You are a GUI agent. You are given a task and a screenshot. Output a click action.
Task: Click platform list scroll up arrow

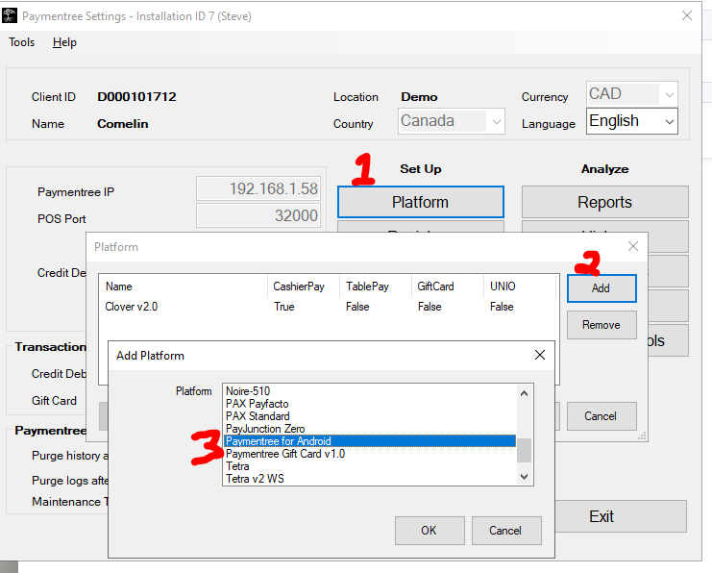click(524, 393)
